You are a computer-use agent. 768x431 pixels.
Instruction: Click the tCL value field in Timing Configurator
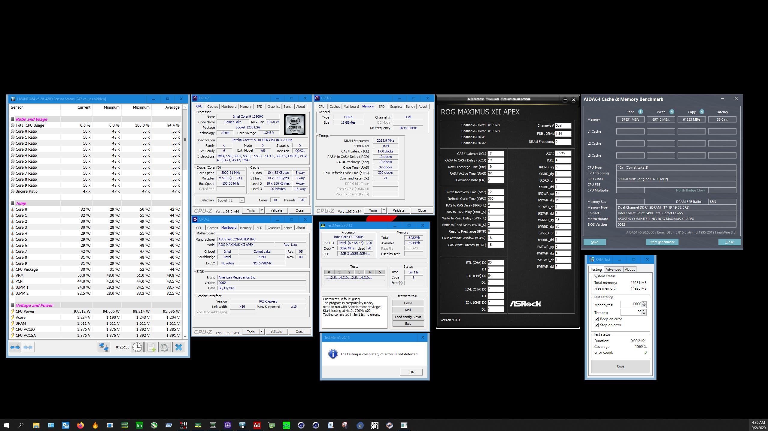click(495, 154)
